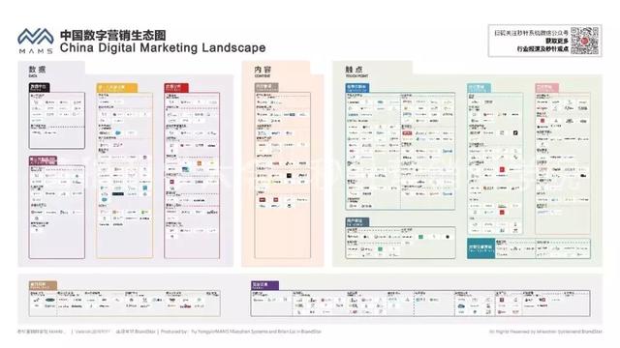This screenshot has height=348, width=620.
Task: Click the dark blue label under 触点
Action: click(357, 88)
